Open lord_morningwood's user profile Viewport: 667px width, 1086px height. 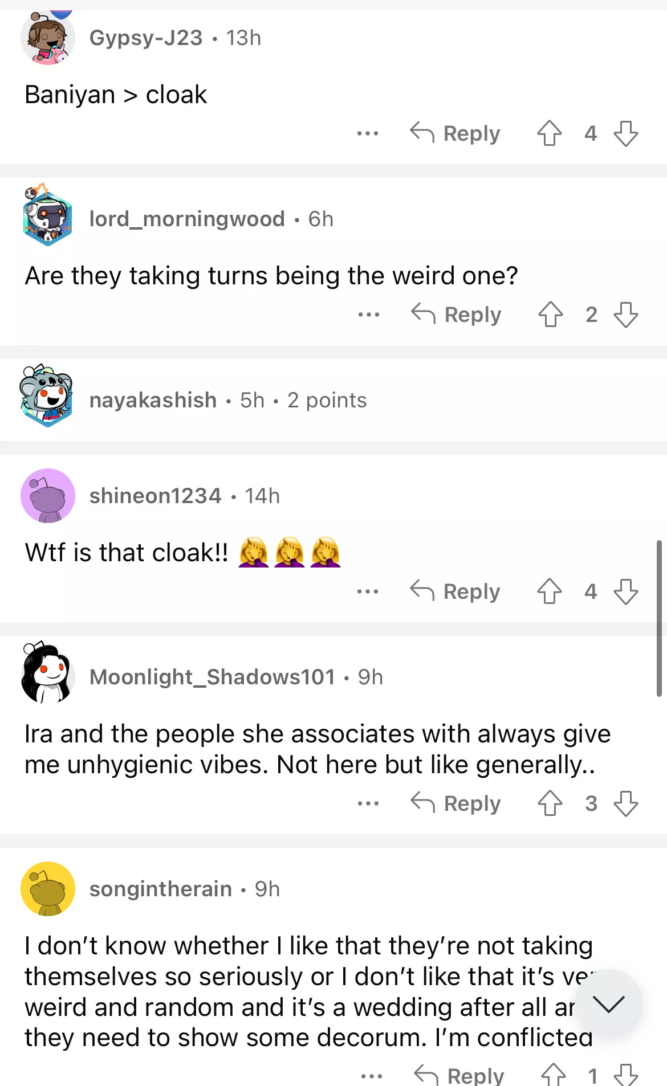point(186,219)
